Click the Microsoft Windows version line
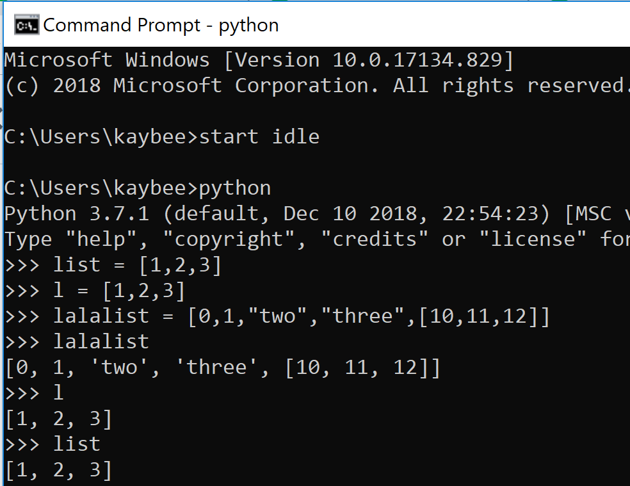The height and width of the screenshot is (486, 630). 259,60
